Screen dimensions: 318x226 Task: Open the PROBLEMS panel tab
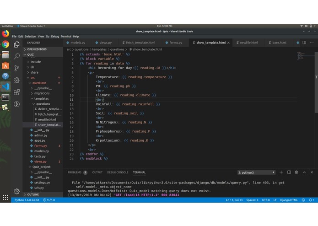click(x=77, y=172)
